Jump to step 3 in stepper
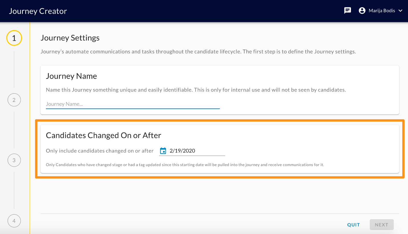 [x=14, y=160]
